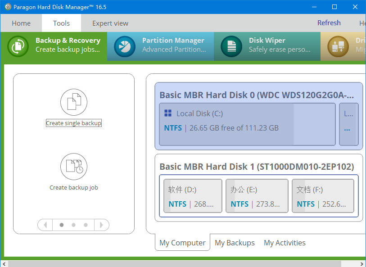Screen dimensions: 366x267
Task: Click the NTFS label on 软件 (D:)
Action: coord(177,204)
